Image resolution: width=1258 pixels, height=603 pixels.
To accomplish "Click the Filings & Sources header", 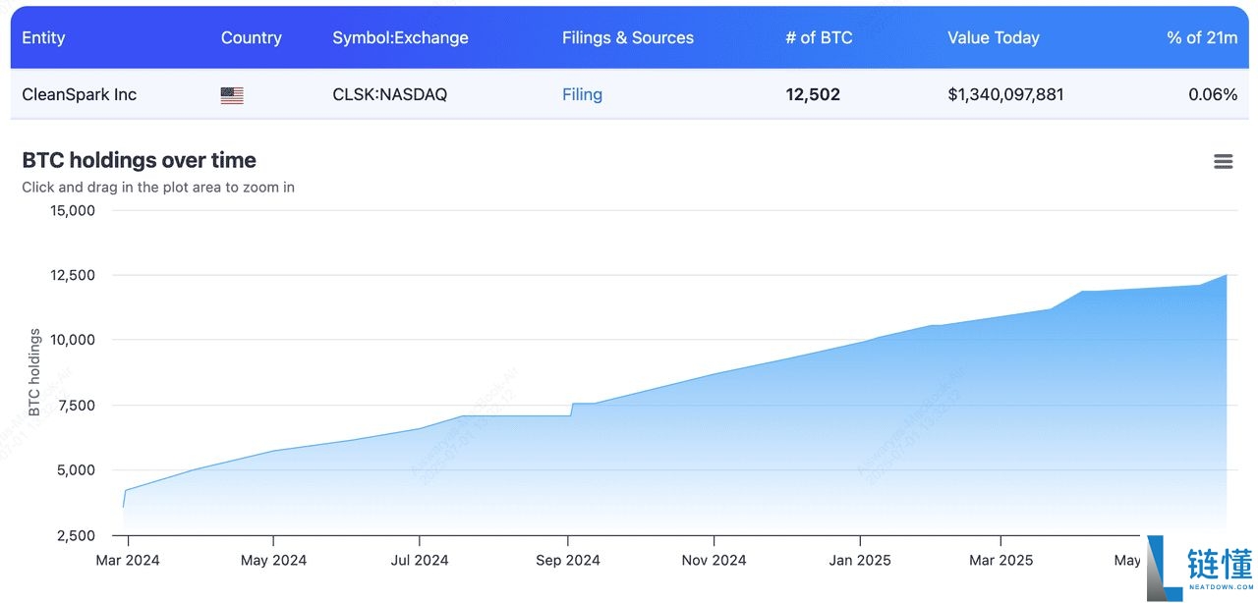I will tap(627, 38).
